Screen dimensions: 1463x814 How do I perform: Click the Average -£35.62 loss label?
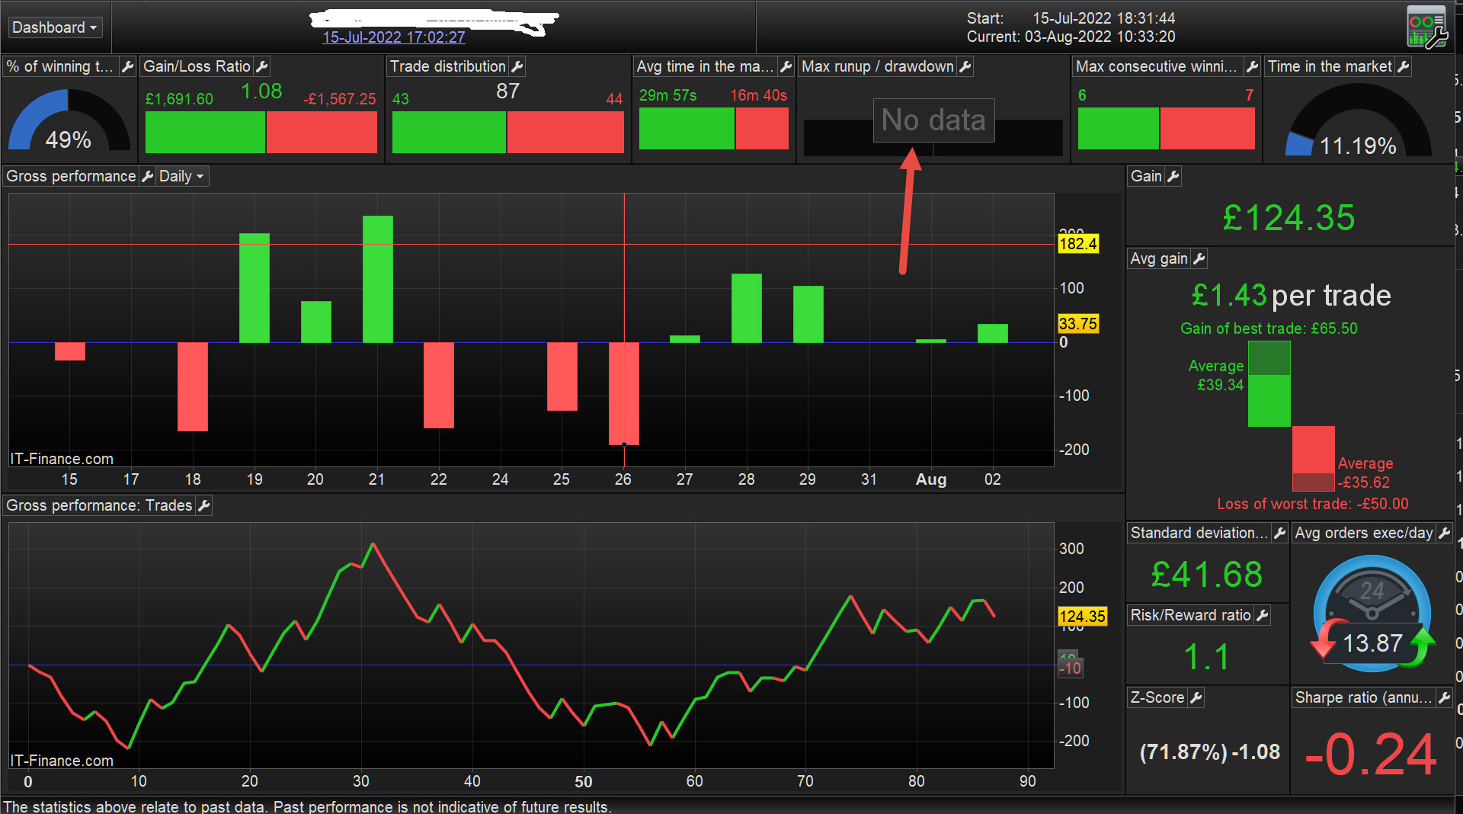pos(1365,473)
